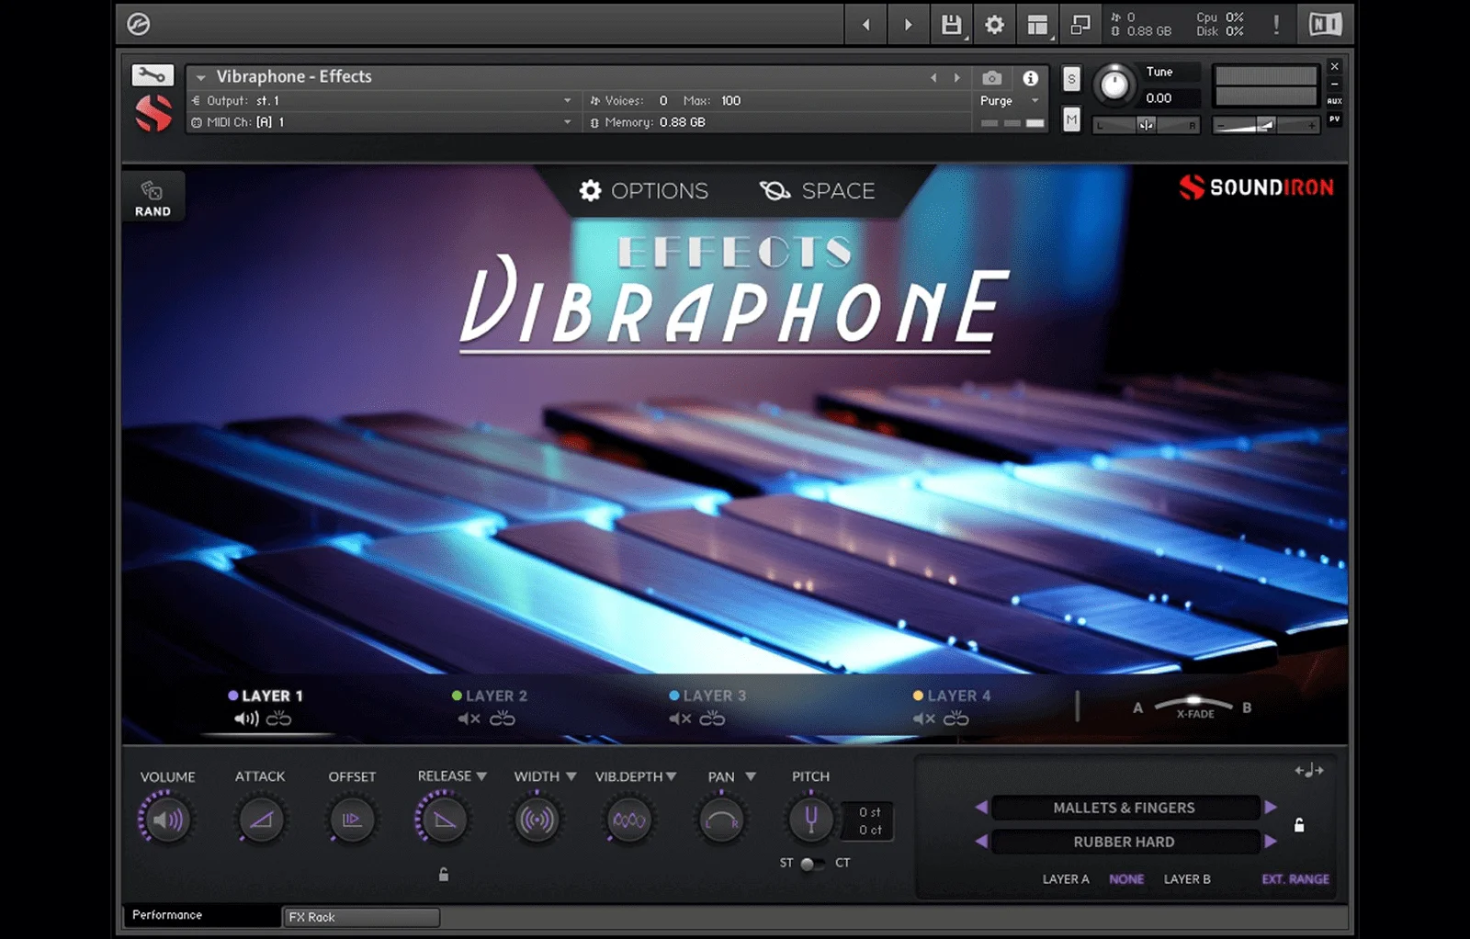Open the Pan dropdown arrow
This screenshot has height=939, width=1470.
(752, 775)
